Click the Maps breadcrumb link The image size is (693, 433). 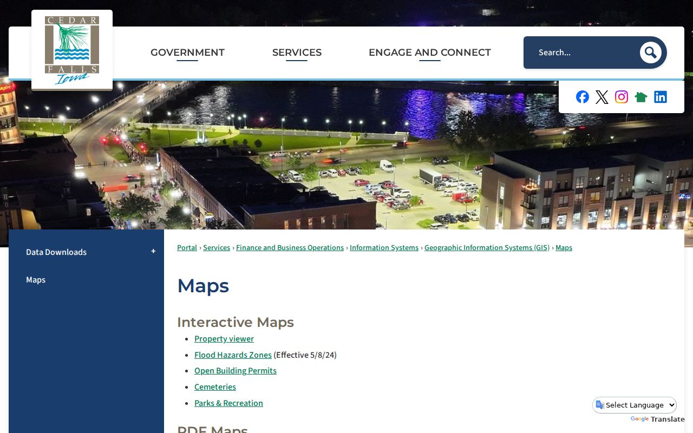564,248
